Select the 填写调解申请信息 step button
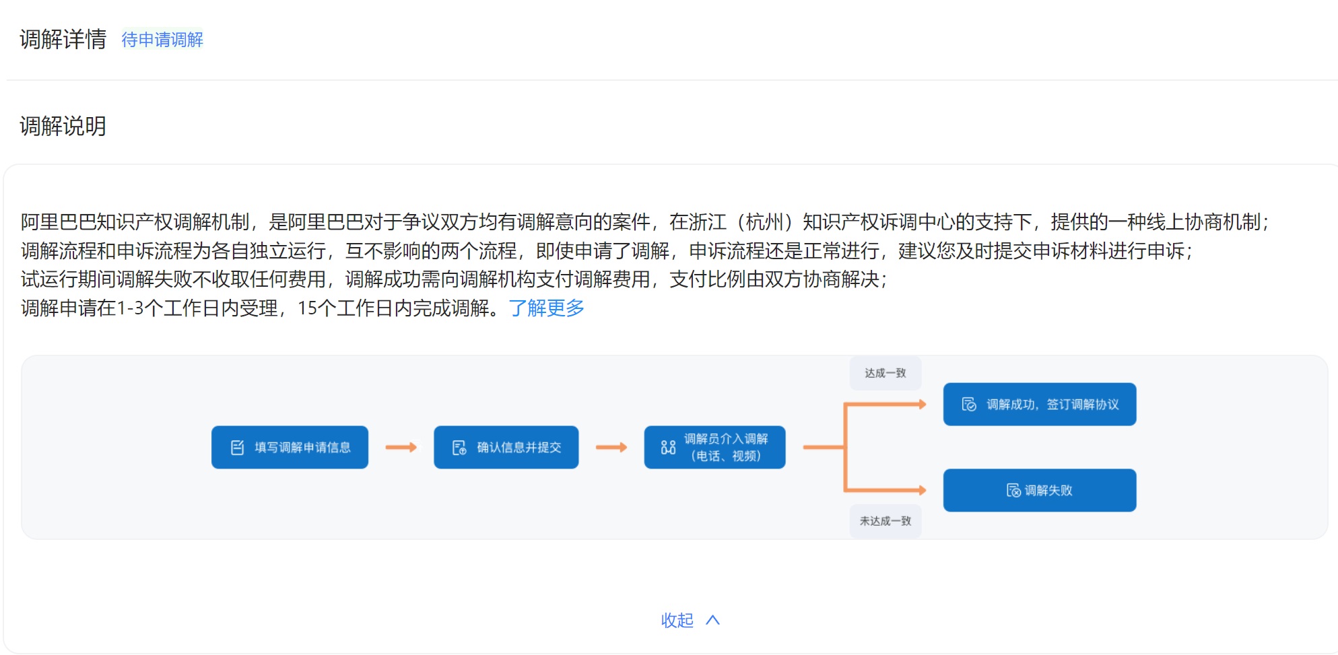Viewport: 1338px width, 655px height. click(290, 446)
